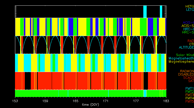The height and width of the screenshot is (108, 194).
Task: Select the HRC-I legend entry
Action: pos(188,29)
